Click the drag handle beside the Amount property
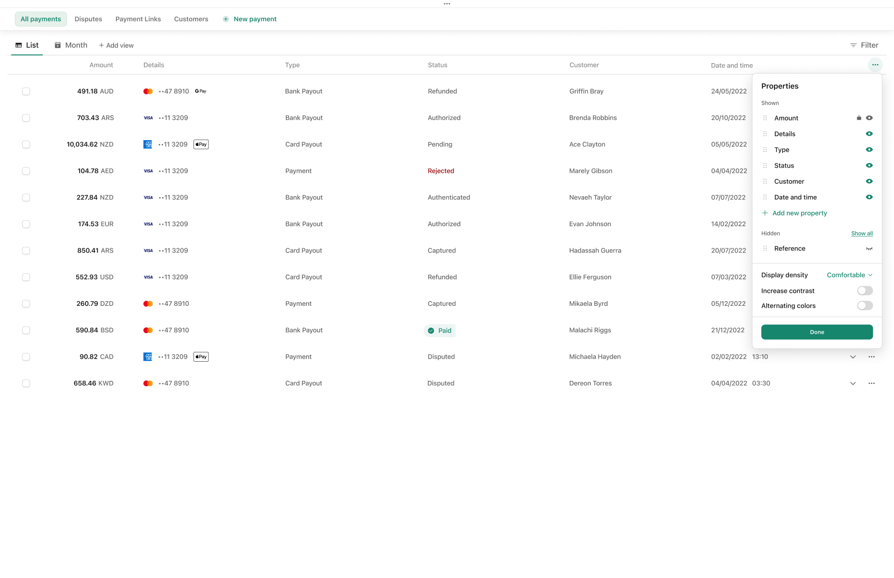 pyautogui.click(x=765, y=118)
